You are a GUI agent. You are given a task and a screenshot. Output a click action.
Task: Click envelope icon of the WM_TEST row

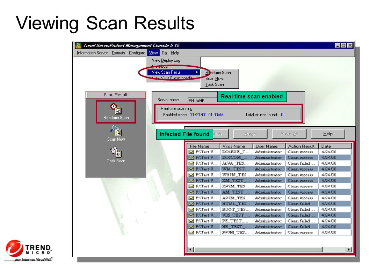coord(191,169)
